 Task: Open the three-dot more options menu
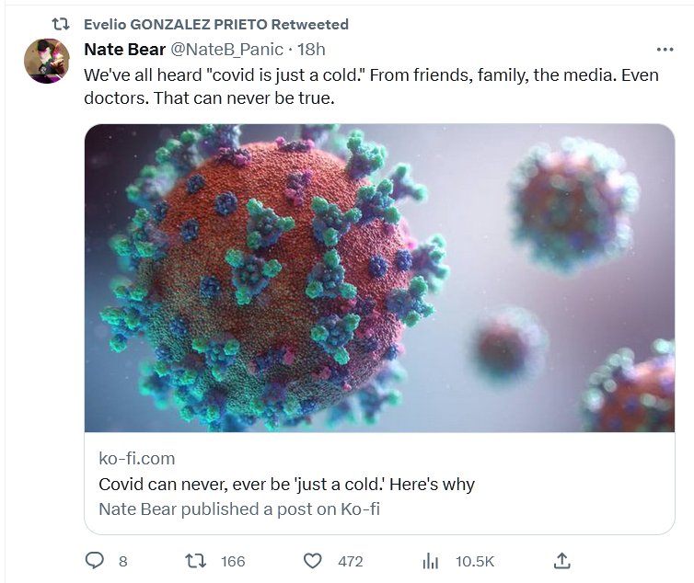click(x=664, y=49)
